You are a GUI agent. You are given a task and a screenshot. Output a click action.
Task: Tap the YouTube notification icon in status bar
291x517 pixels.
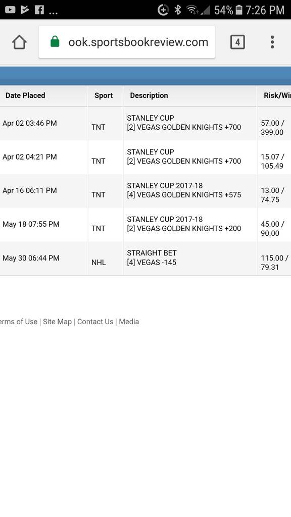(10, 10)
